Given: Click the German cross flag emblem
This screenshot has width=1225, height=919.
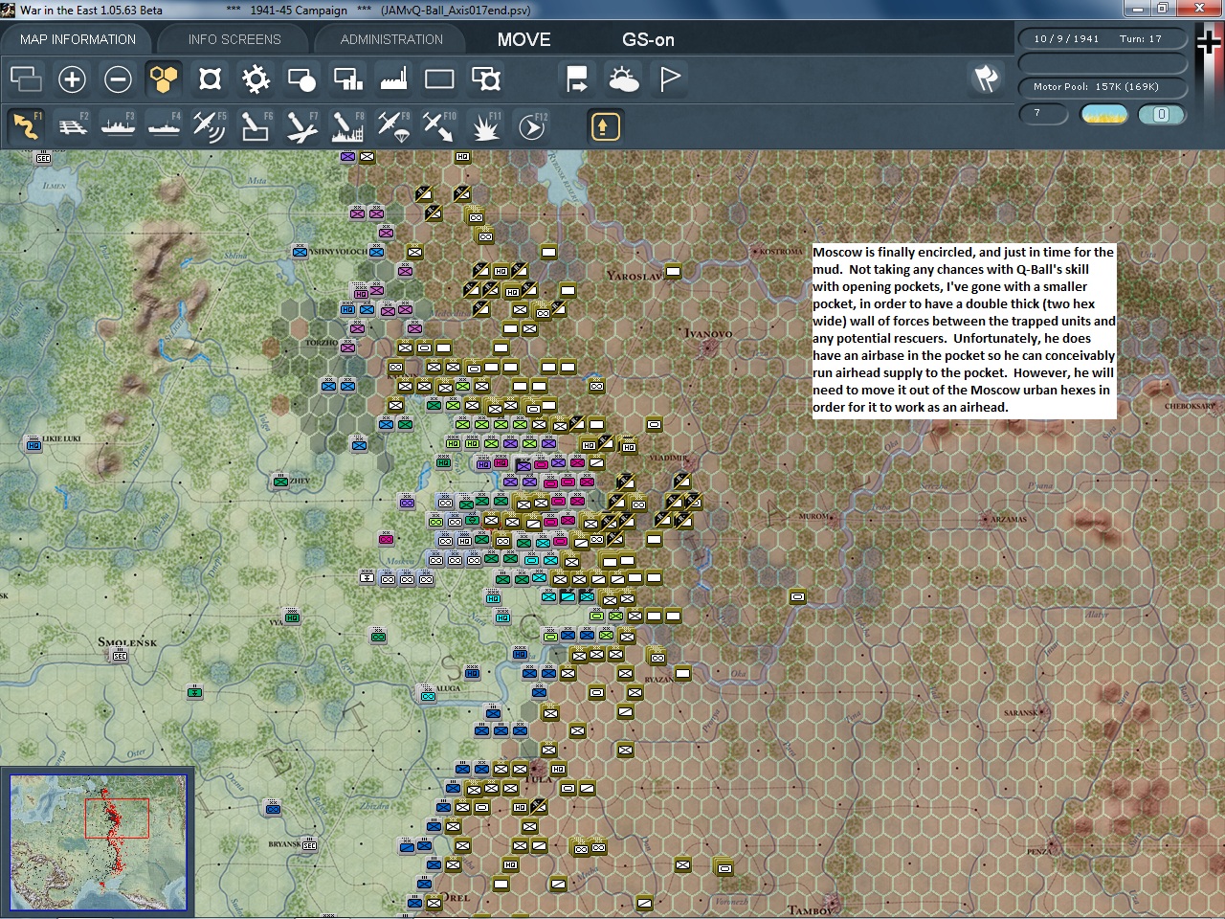Looking at the screenshot, I should click(1210, 43).
